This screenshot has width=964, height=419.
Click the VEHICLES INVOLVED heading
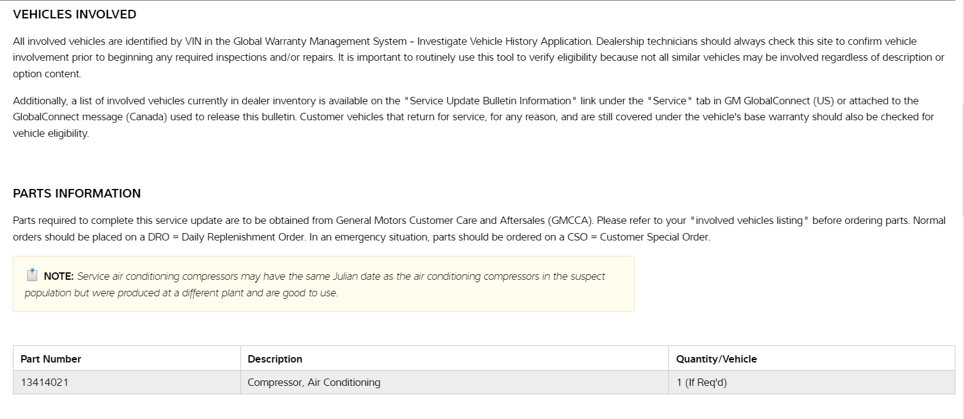[75, 14]
